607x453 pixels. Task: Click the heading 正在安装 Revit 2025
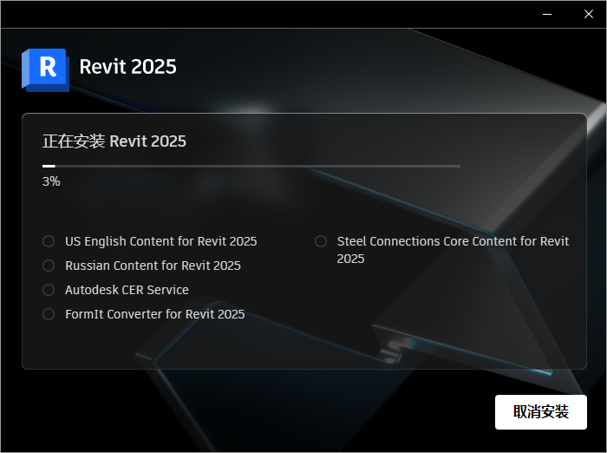click(x=114, y=141)
